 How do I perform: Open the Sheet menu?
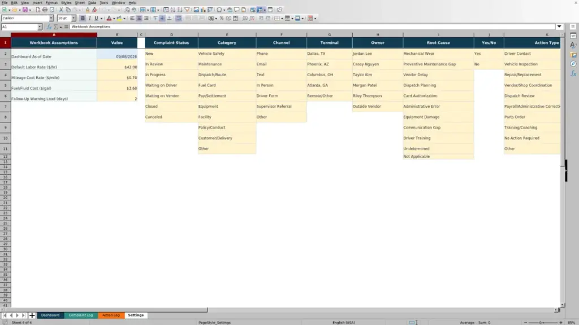click(80, 3)
